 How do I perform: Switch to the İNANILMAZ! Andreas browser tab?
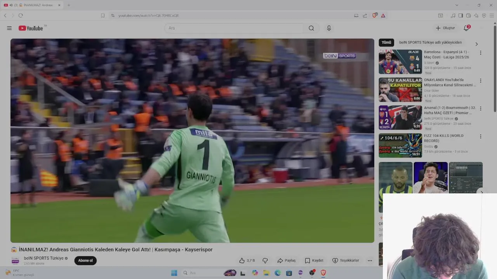(x=33, y=5)
